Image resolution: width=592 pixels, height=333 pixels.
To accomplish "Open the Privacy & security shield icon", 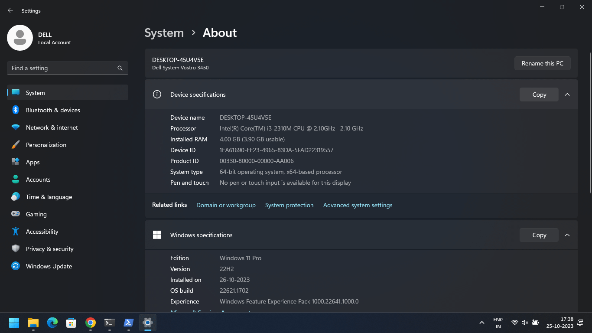I will coord(15,249).
